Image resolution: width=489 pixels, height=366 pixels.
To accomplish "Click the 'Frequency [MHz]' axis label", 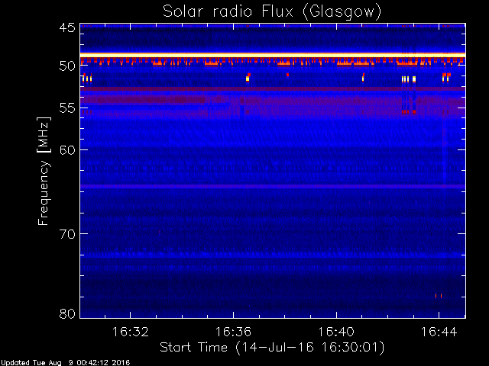I will pyautogui.click(x=44, y=171).
